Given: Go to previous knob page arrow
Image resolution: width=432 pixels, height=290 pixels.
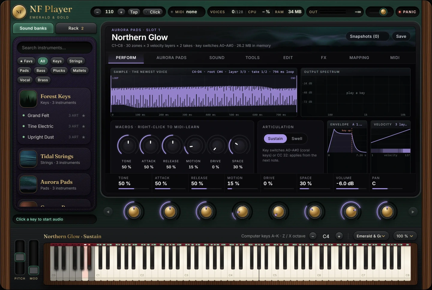Looking at the screenshot, I should [108, 212].
